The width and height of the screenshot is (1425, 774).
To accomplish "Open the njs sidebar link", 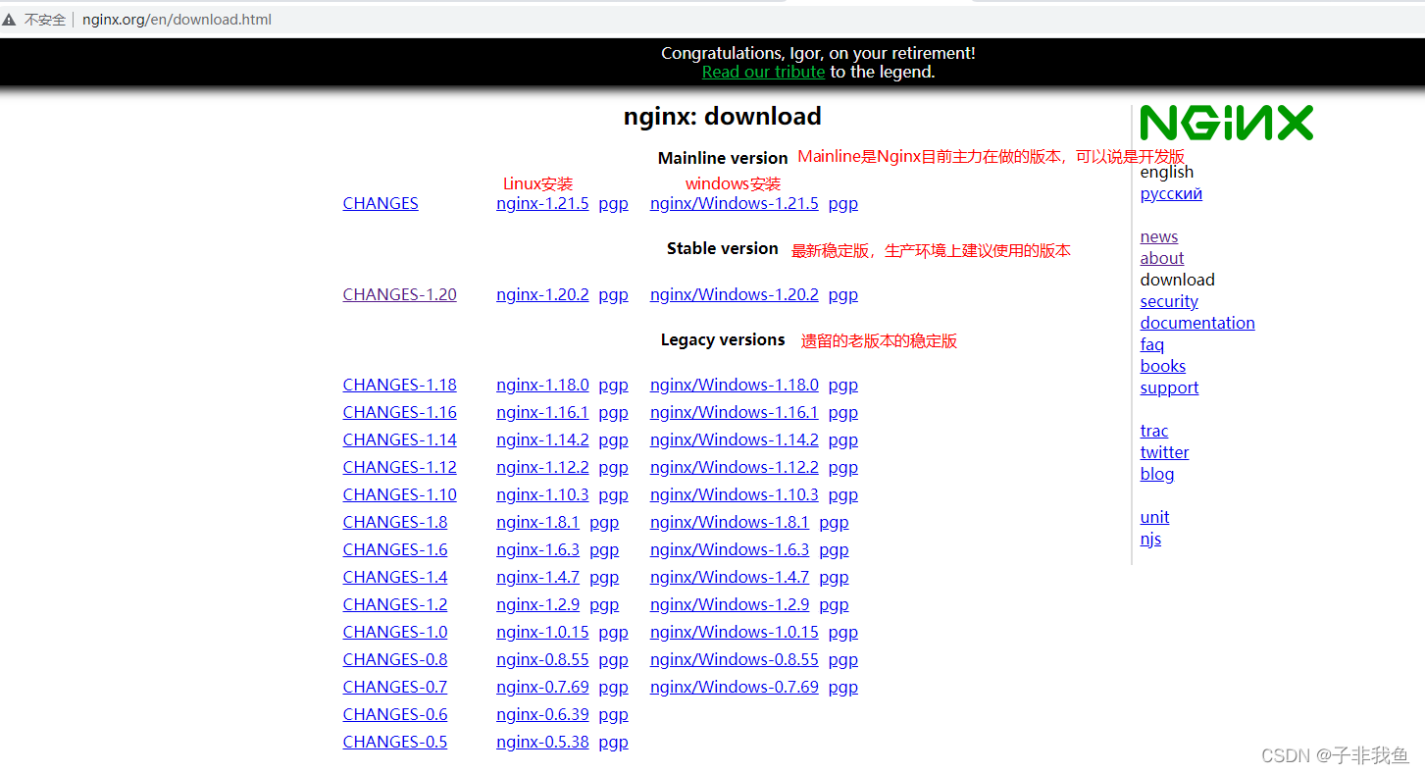I will coord(1150,539).
